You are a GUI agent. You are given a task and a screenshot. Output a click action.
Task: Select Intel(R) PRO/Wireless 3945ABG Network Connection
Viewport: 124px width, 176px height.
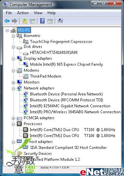75,112
